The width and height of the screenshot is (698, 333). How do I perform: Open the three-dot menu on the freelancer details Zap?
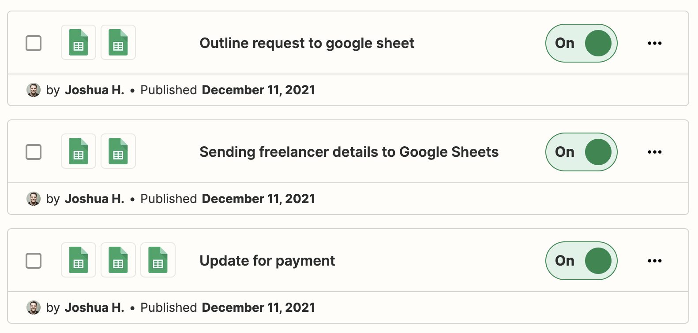pyautogui.click(x=655, y=152)
